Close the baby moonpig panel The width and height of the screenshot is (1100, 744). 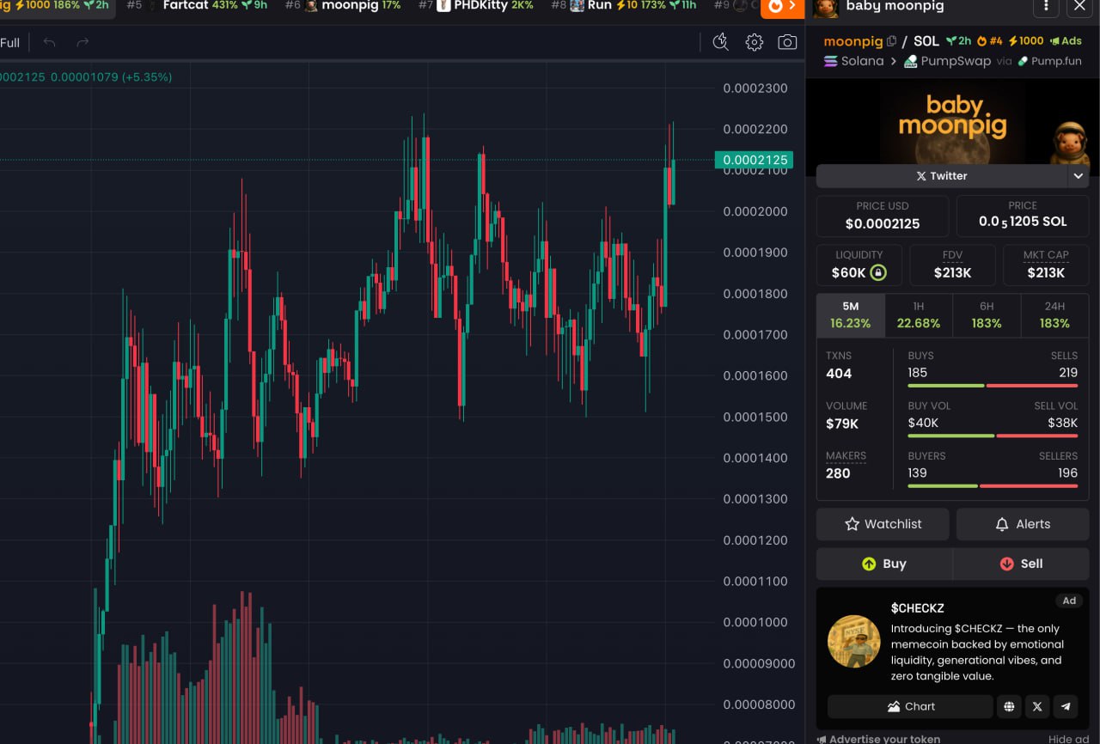click(x=1080, y=6)
